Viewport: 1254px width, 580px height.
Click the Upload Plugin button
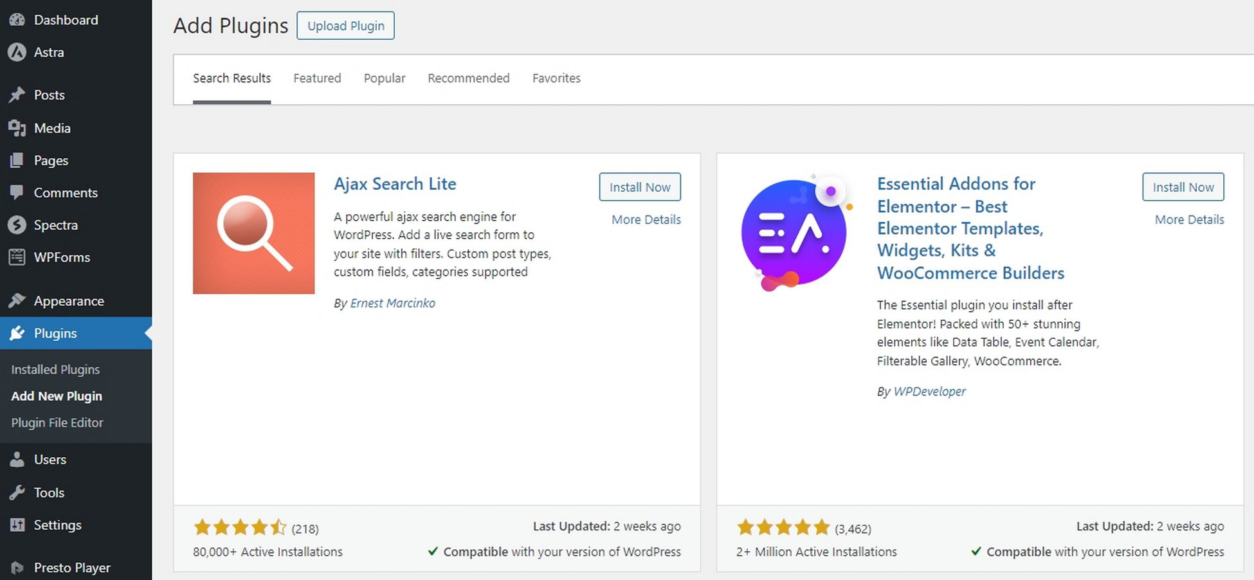pos(345,26)
